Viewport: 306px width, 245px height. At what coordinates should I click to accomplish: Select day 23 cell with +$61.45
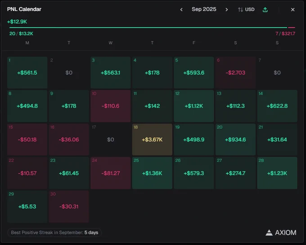[69, 173]
